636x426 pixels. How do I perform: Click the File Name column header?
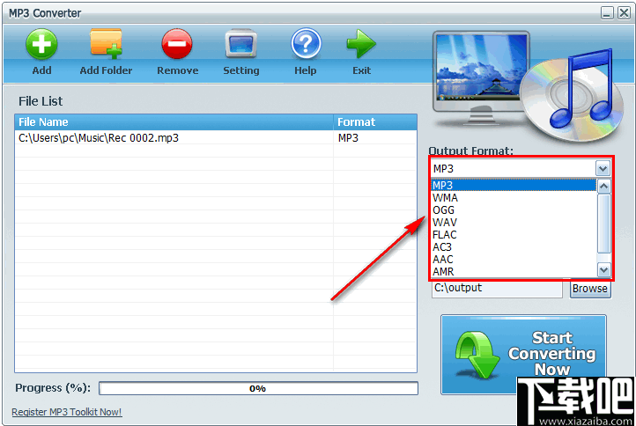(174, 122)
